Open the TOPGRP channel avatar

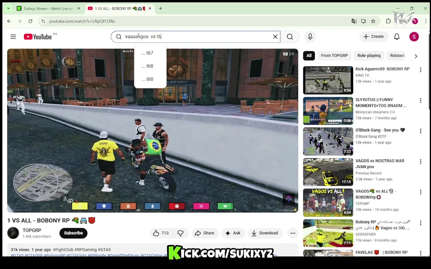click(x=13, y=233)
